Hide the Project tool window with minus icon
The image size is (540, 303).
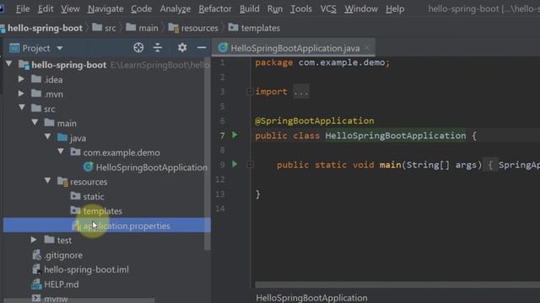pos(202,47)
